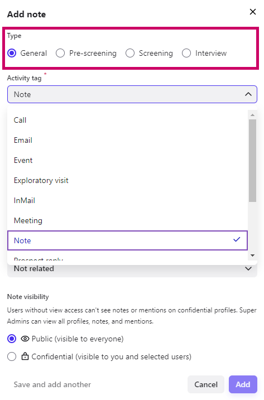Choose the Screening note type
Screen dimensions: 264x400
(130, 53)
